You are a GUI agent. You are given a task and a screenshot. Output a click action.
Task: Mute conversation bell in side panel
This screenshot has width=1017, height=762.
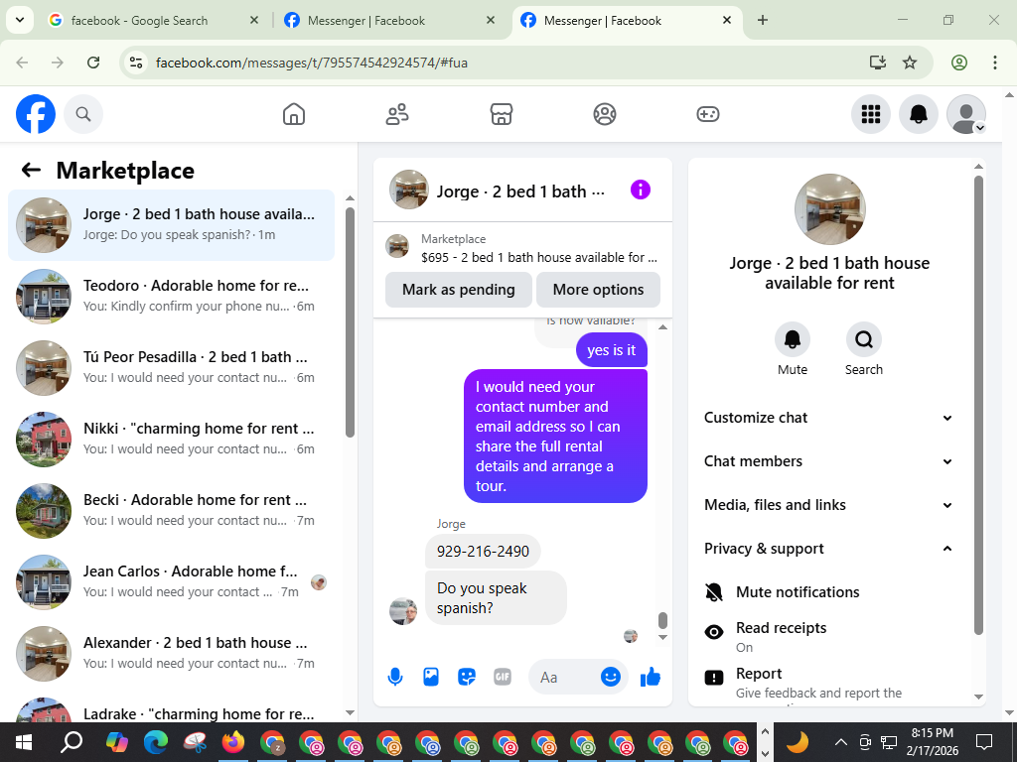point(793,339)
